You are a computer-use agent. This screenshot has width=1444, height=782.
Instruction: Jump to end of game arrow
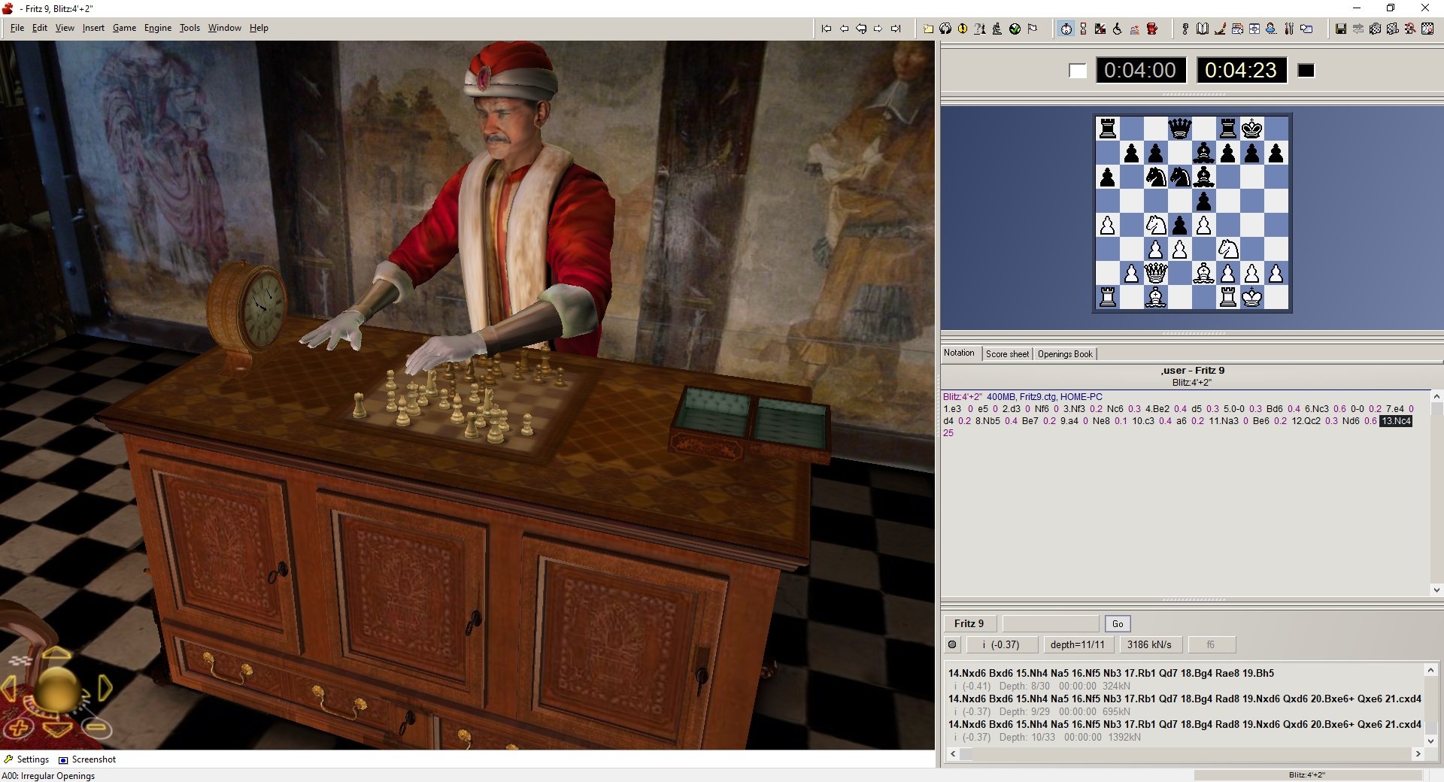click(x=896, y=29)
